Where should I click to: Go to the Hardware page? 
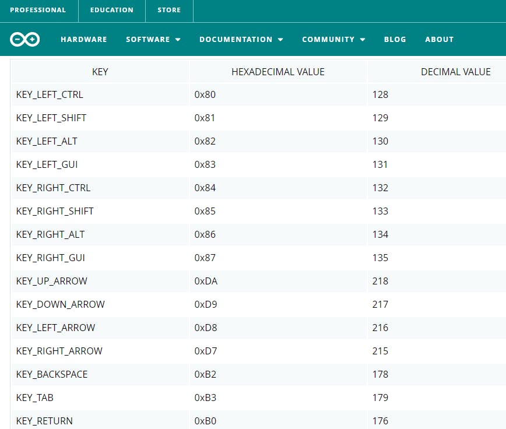coord(84,40)
